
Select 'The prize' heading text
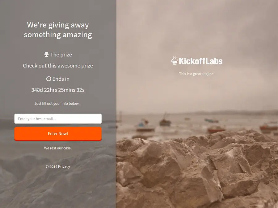pos(61,55)
